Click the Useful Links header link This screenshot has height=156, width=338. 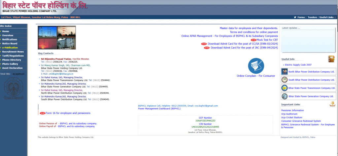point(326,17)
